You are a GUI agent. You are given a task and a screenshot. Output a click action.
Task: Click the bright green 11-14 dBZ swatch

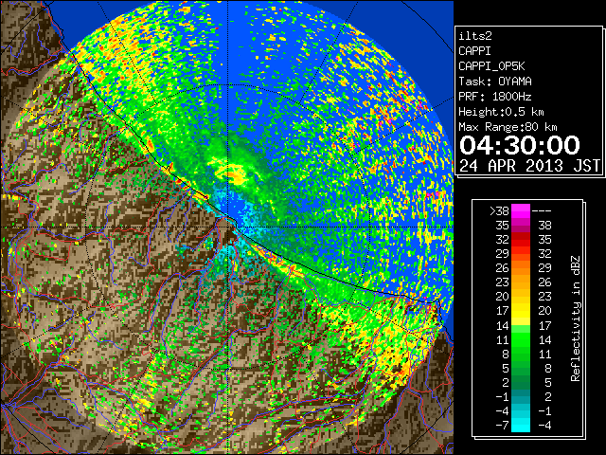tap(521, 339)
